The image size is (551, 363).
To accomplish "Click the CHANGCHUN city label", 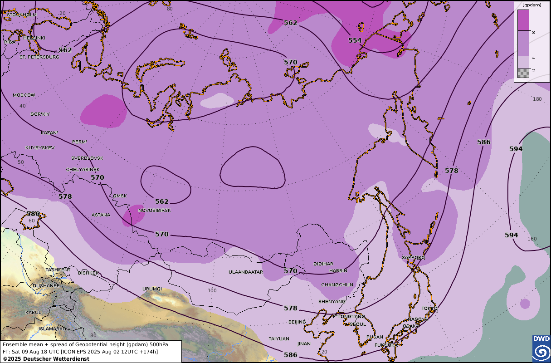I will pyautogui.click(x=337, y=285).
